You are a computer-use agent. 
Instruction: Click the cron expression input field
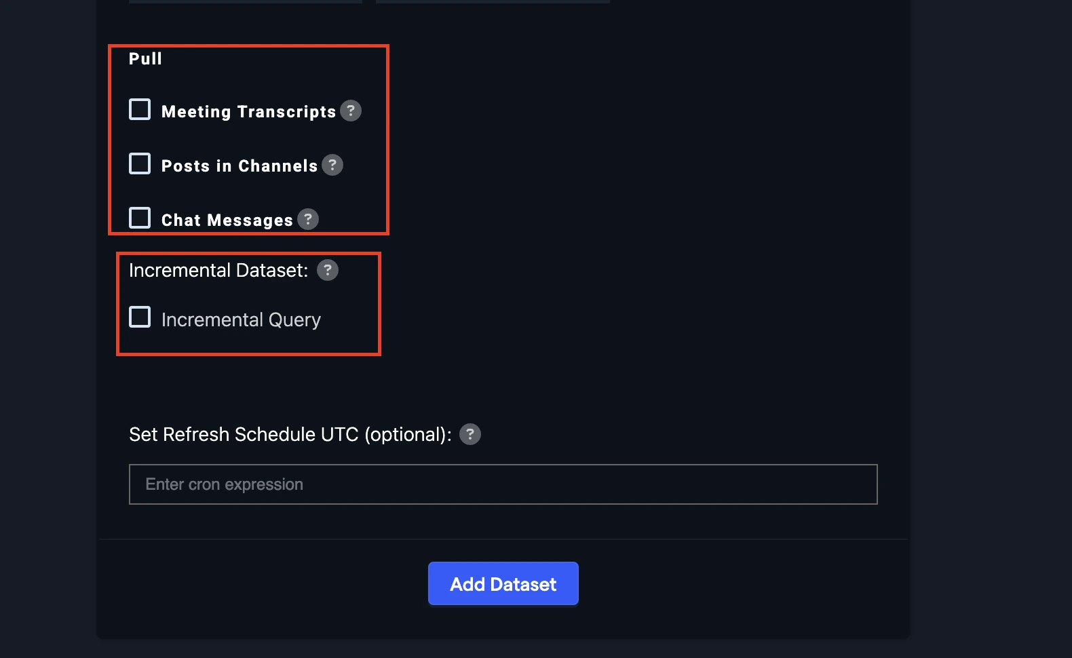point(502,484)
